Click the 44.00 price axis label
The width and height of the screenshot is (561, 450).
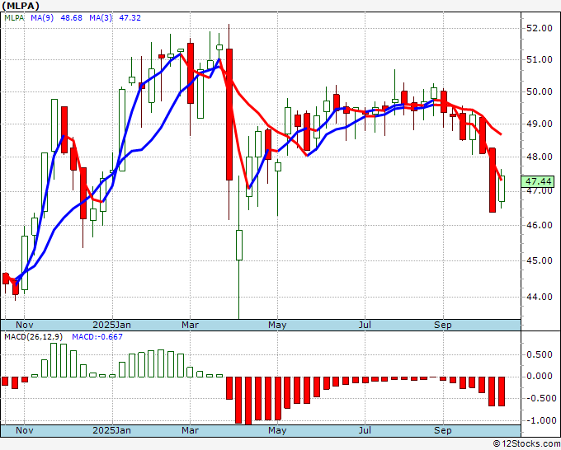540,297
